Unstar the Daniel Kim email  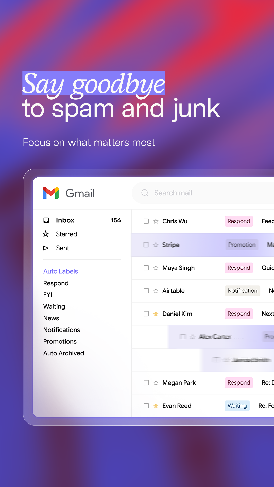click(x=156, y=314)
